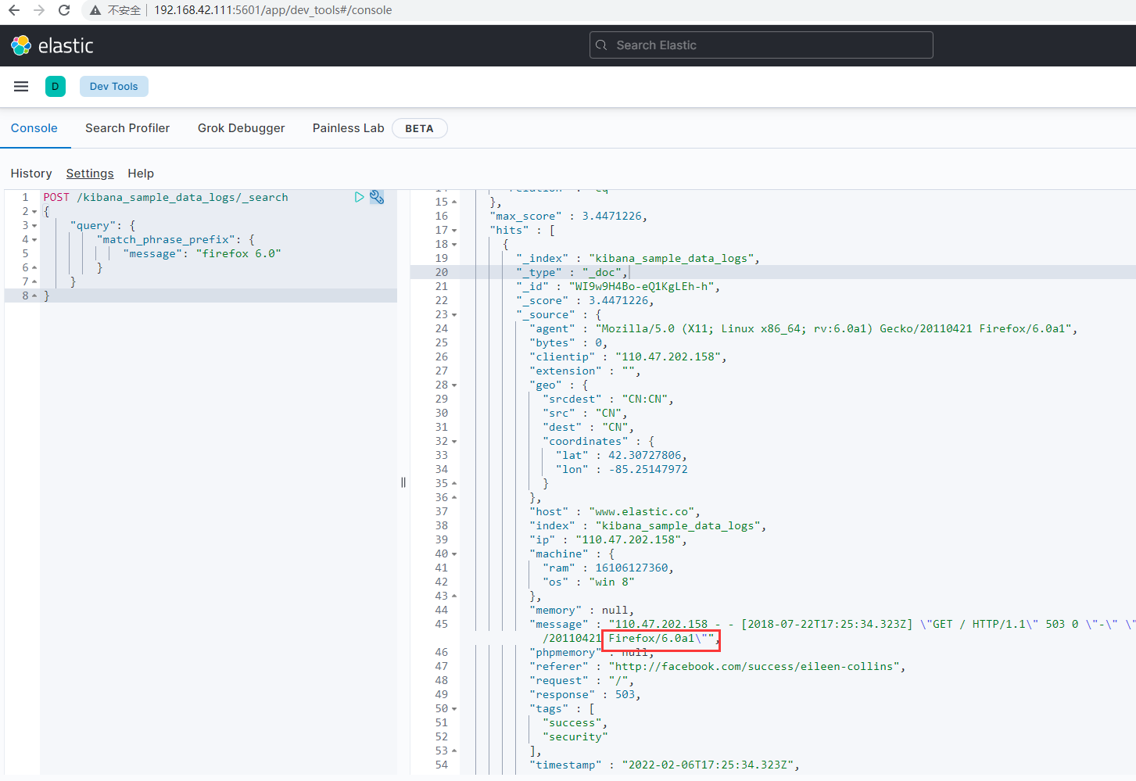Image resolution: width=1136 pixels, height=781 pixels.
Task: Click the BETA badge
Action: [x=419, y=128]
